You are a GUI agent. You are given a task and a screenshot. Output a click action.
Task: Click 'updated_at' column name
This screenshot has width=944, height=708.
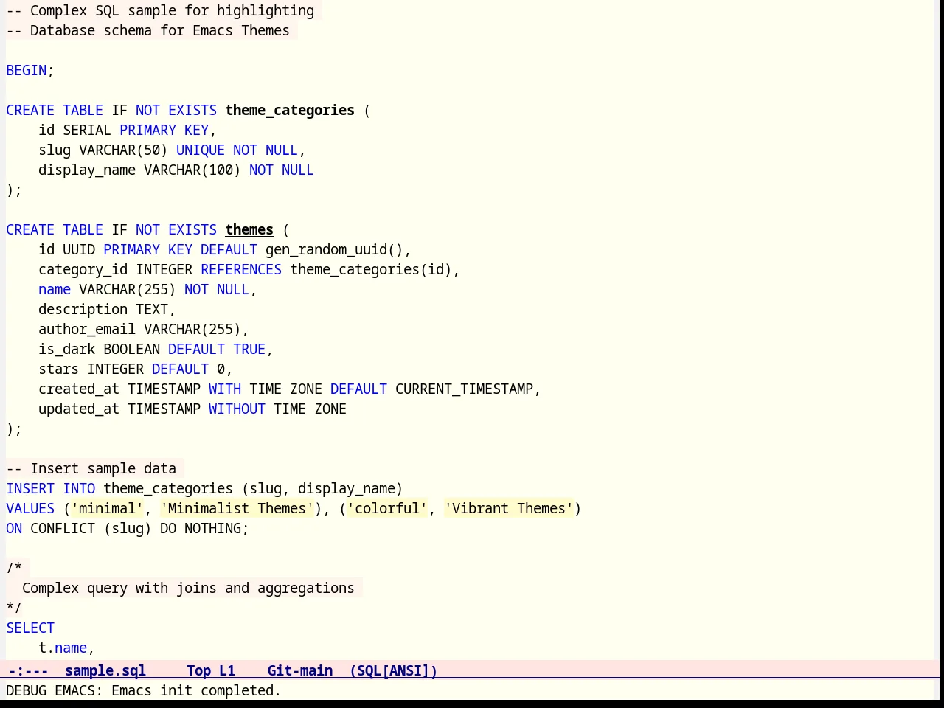[x=79, y=409]
